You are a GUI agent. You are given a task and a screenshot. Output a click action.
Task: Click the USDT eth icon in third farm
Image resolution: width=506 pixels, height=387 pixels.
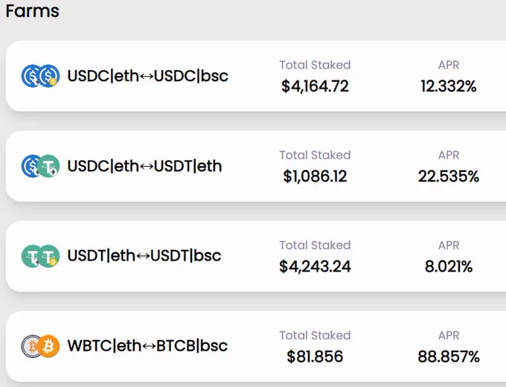[31, 256]
